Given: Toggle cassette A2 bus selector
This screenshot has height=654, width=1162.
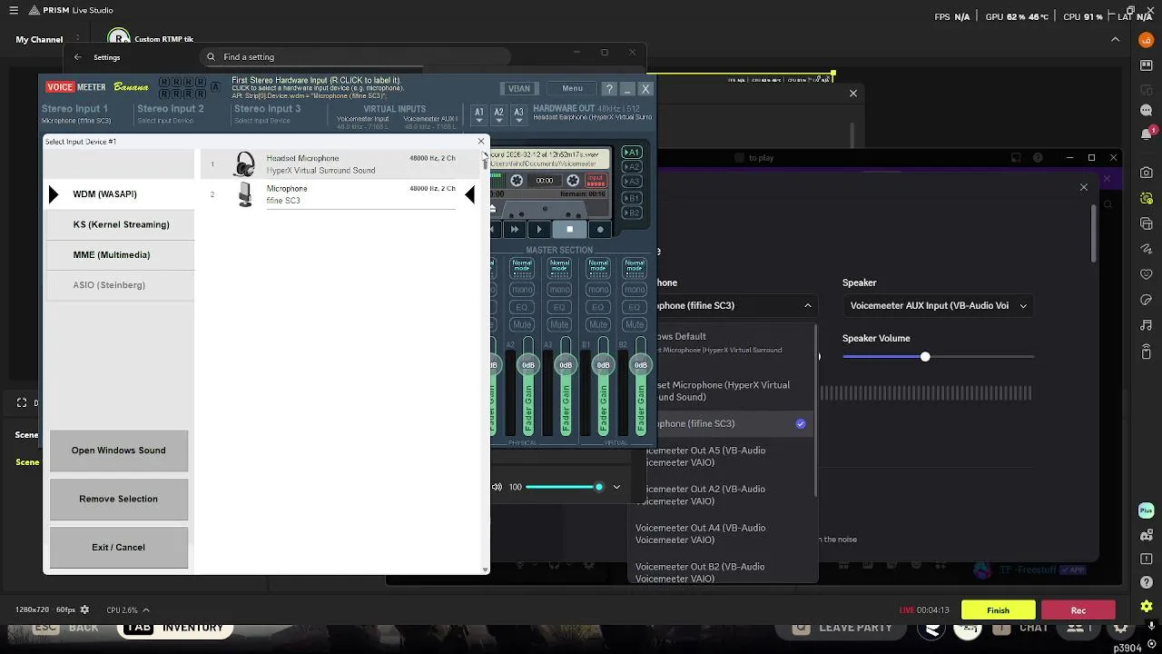Looking at the screenshot, I should click(x=632, y=167).
